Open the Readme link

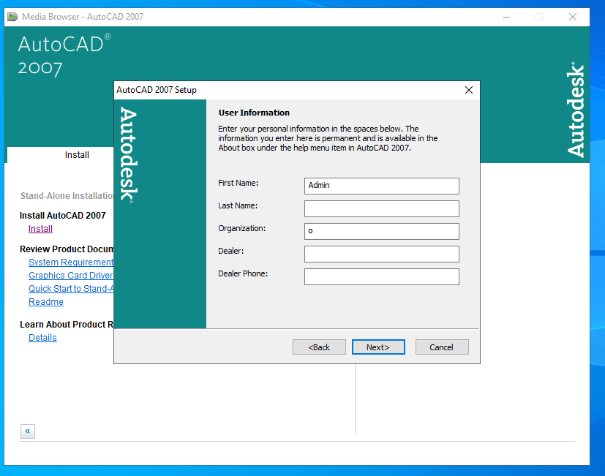pyautogui.click(x=46, y=302)
